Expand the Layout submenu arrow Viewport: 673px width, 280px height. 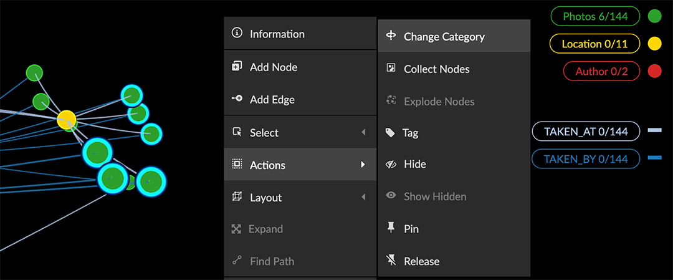[x=363, y=197]
